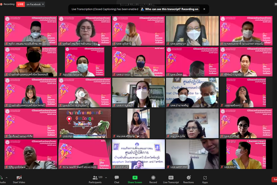Select tile of grey-haired man on pink background
This screenshot has width=277, height=185.
[x=31, y=154]
